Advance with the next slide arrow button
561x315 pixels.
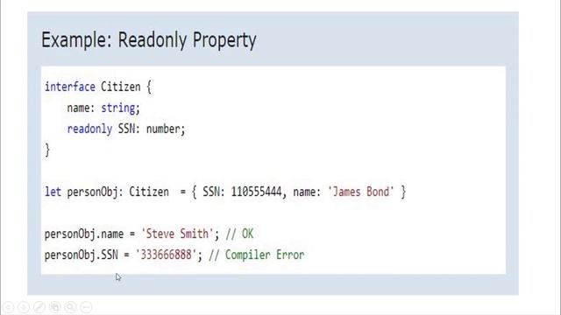[x=24, y=307]
